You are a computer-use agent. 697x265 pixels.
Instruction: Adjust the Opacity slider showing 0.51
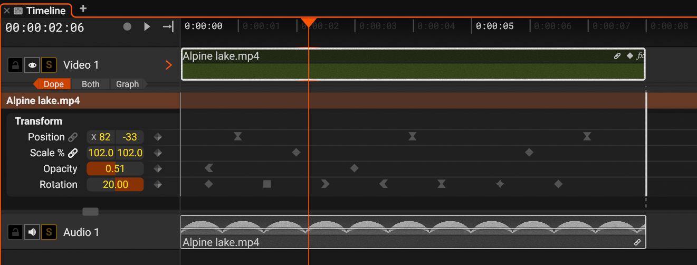pyautogui.click(x=115, y=169)
